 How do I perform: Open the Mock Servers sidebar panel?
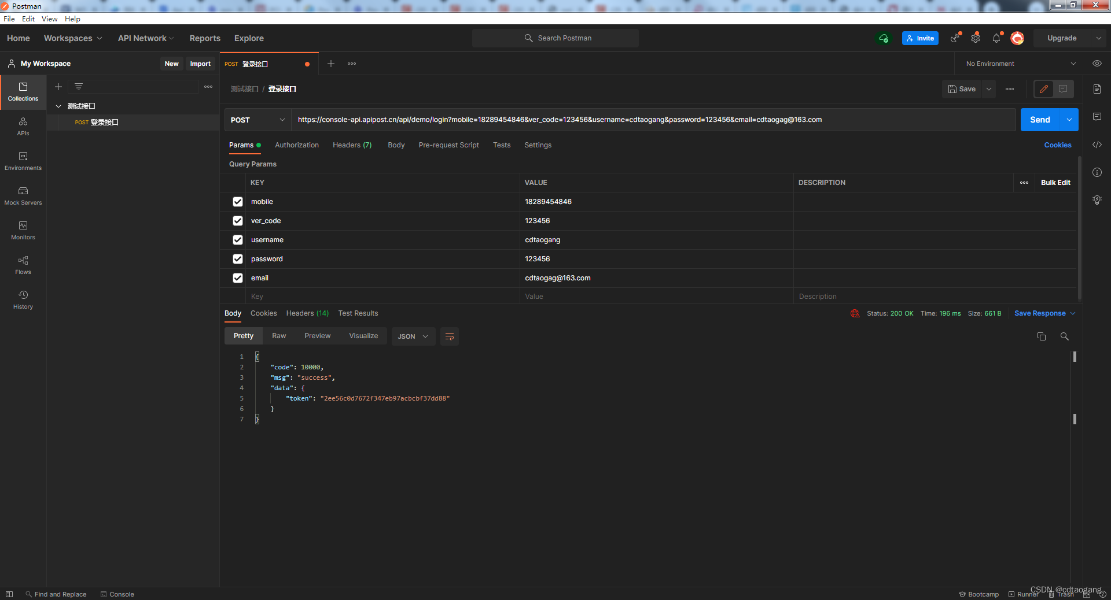point(23,196)
